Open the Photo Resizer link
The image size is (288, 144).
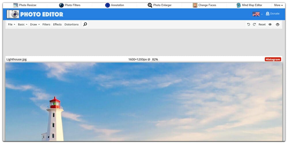click(28, 5)
